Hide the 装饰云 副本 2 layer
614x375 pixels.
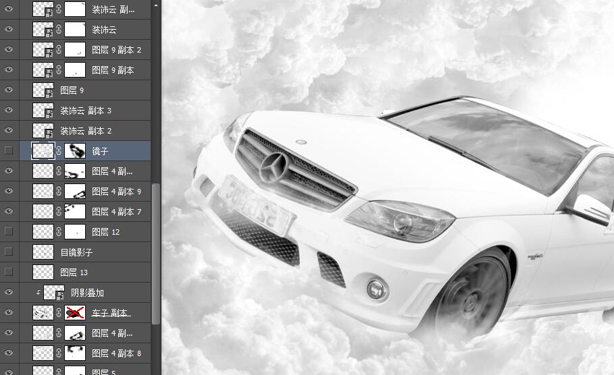[x=9, y=130]
